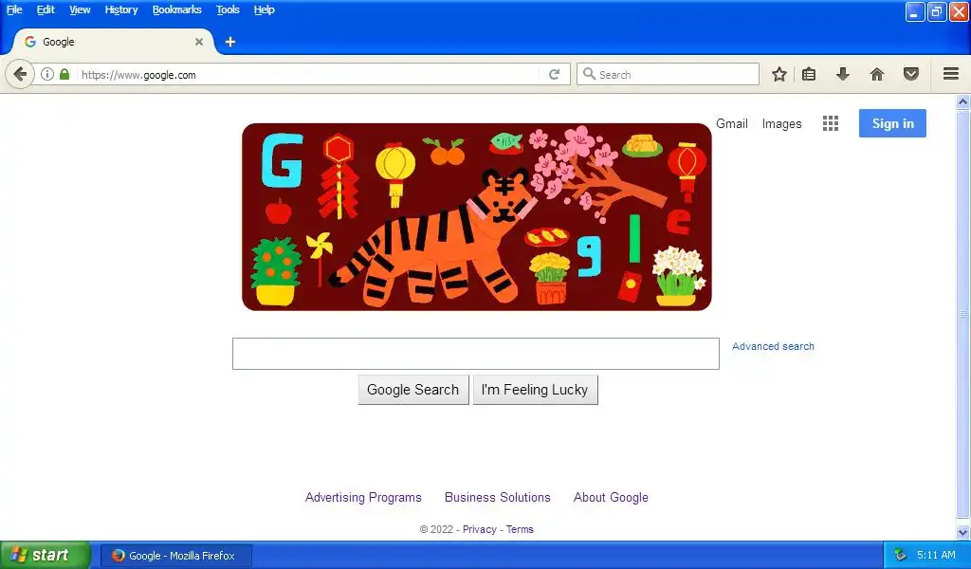View site information icon in address bar
Image resolution: width=971 pixels, height=569 pixels.
click(x=47, y=74)
